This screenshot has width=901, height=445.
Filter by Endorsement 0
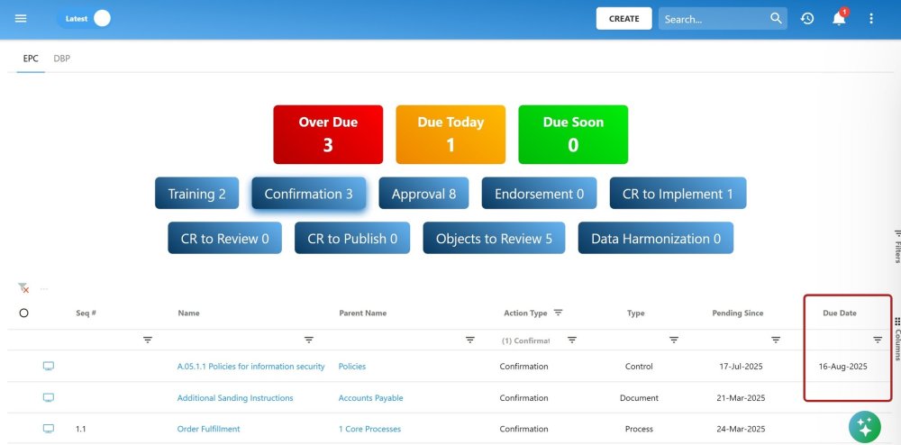539,194
